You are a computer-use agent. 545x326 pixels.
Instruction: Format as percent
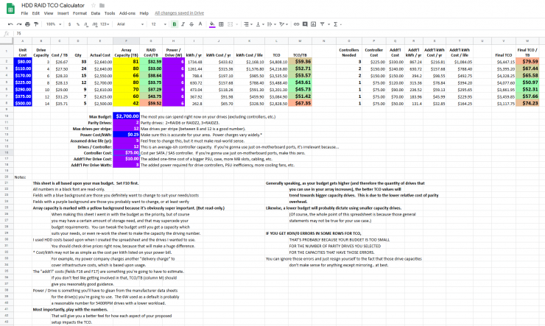[x=78, y=24]
